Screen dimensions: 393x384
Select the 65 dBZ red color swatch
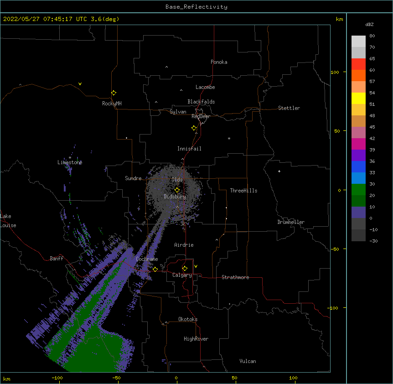[x=358, y=64]
